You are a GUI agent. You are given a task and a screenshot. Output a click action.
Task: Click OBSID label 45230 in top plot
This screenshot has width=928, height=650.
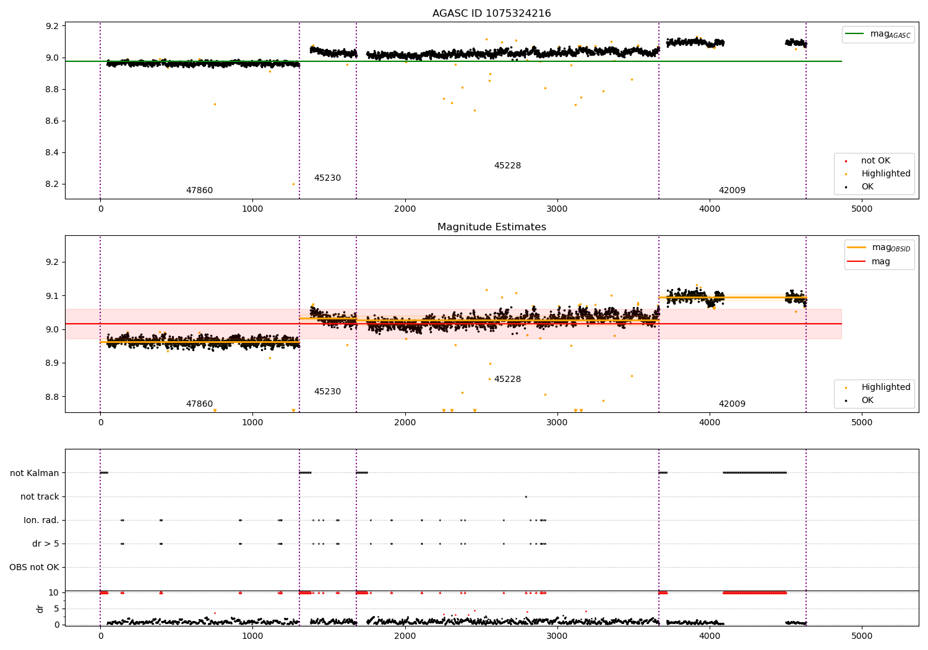[x=327, y=178]
